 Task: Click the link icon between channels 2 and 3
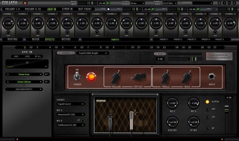click(31, 47)
